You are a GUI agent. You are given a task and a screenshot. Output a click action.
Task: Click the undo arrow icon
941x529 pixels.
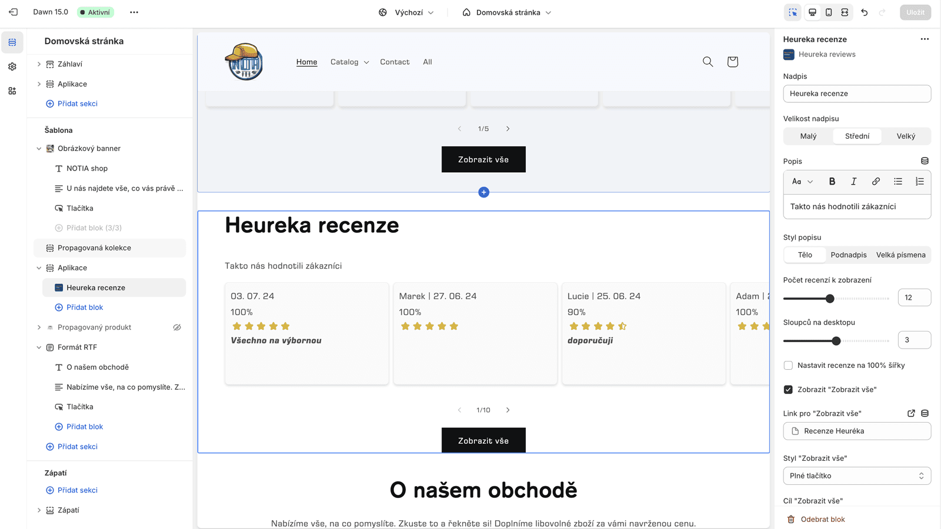pyautogui.click(x=864, y=12)
